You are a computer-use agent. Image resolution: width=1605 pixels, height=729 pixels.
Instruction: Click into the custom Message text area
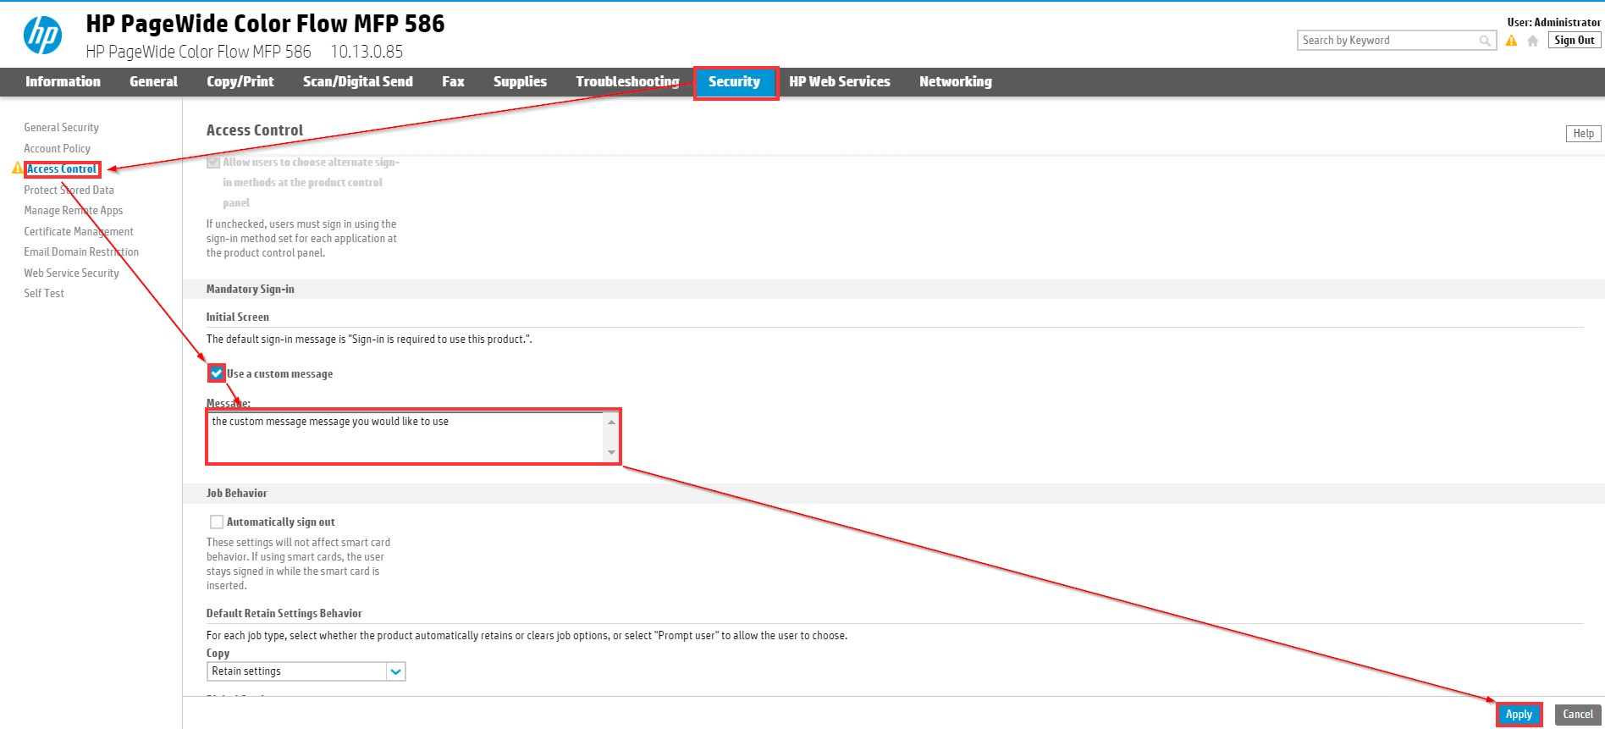coord(406,437)
